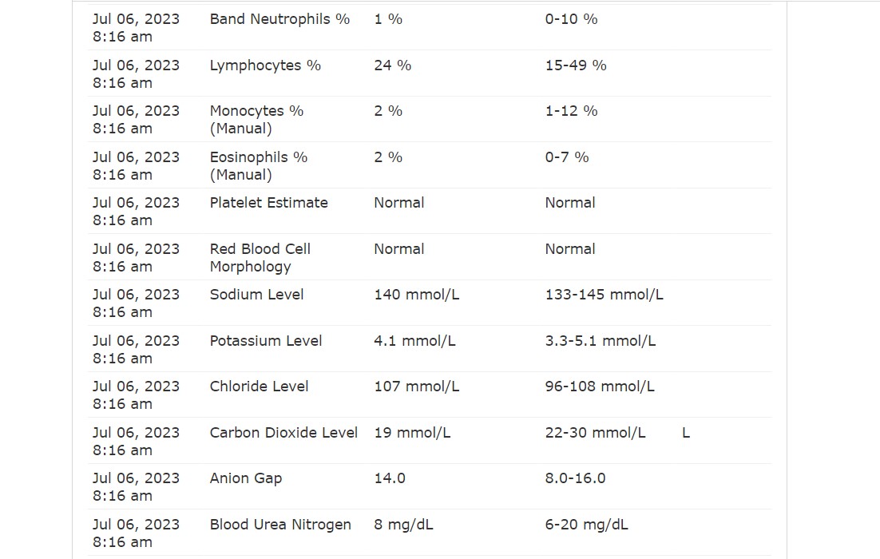Select the Anion Gap test name
This screenshot has height=559, width=880.
tap(246, 478)
